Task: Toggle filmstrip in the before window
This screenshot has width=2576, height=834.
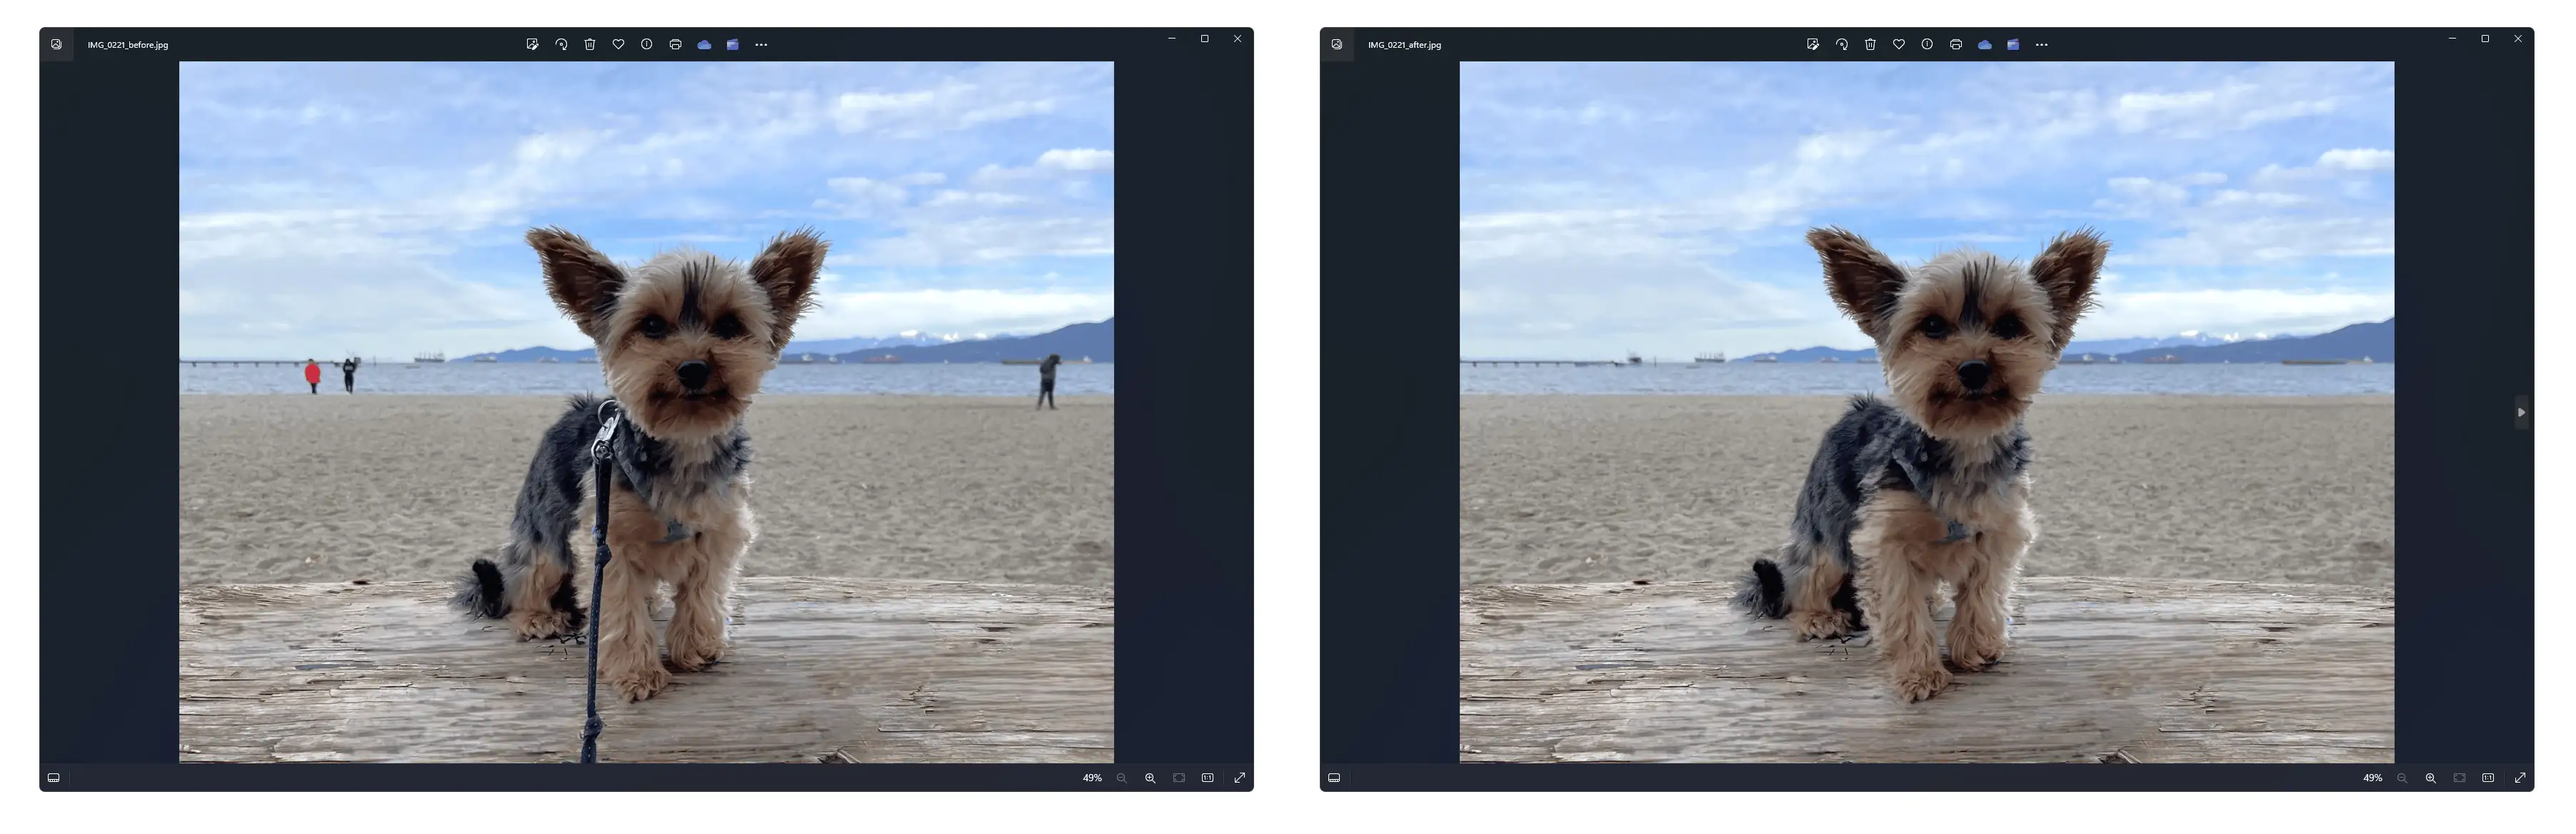Action: tap(54, 778)
